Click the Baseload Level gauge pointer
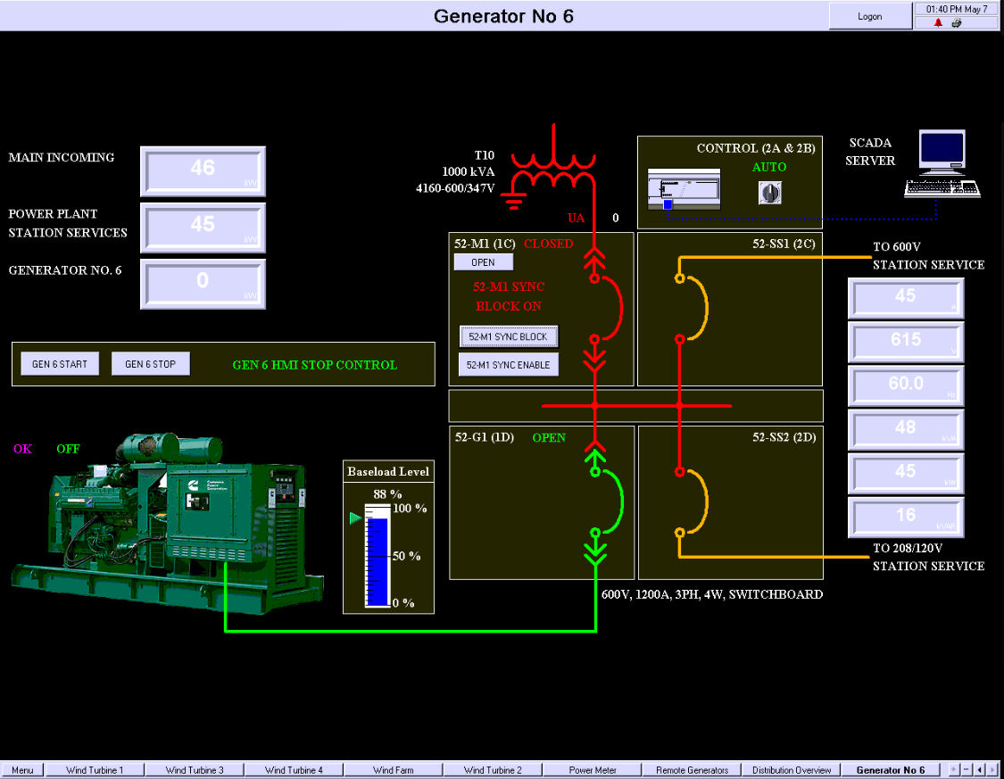The width and height of the screenshot is (1004, 779). pos(354,518)
